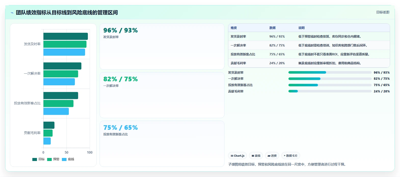Select the 进度 chip
This screenshot has width=400, height=177.
tap(272, 156)
